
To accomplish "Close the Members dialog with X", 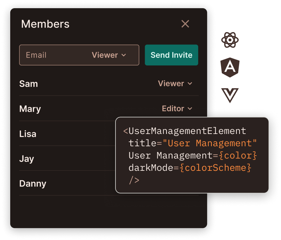I will [x=185, y=24].
